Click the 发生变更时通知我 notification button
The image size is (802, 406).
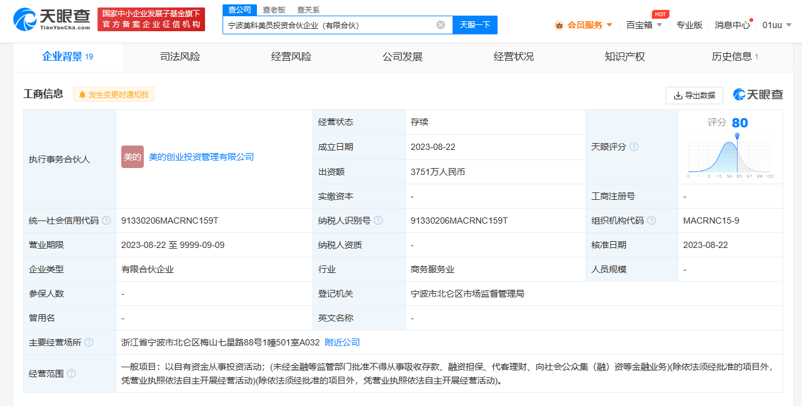click(x=114, y=94)
